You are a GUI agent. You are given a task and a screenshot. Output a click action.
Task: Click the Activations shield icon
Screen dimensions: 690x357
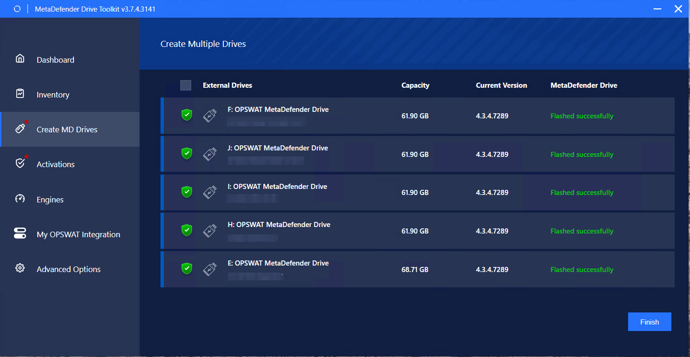click(20, 163)
